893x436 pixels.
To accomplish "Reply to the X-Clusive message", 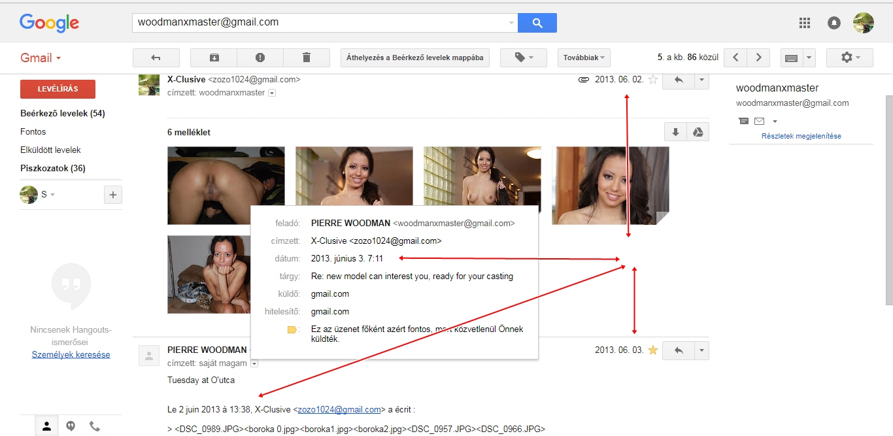I will 678,80.
